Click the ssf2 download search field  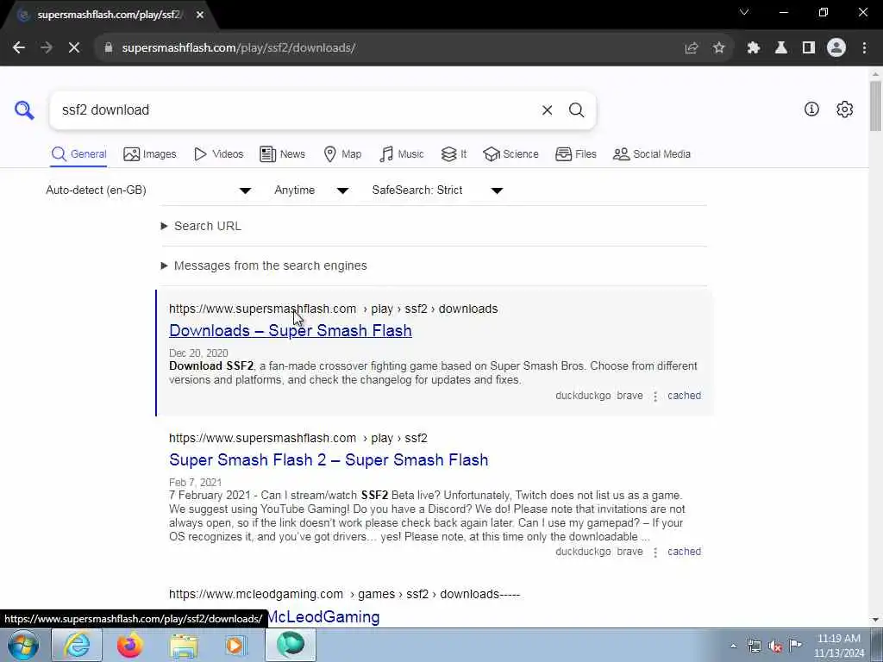[296, 110]
